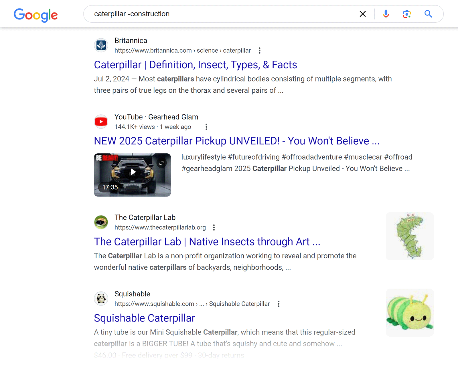Open the three-dot menu on the Britannica result
458x369 pixels.
259,50
